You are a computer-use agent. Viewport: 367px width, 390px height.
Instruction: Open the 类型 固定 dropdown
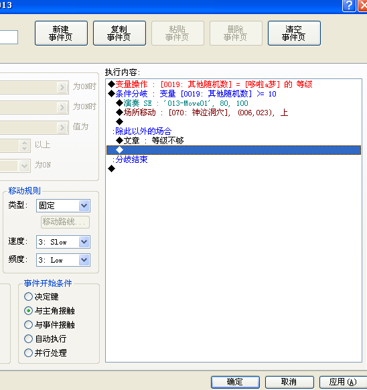coord(63,206)
